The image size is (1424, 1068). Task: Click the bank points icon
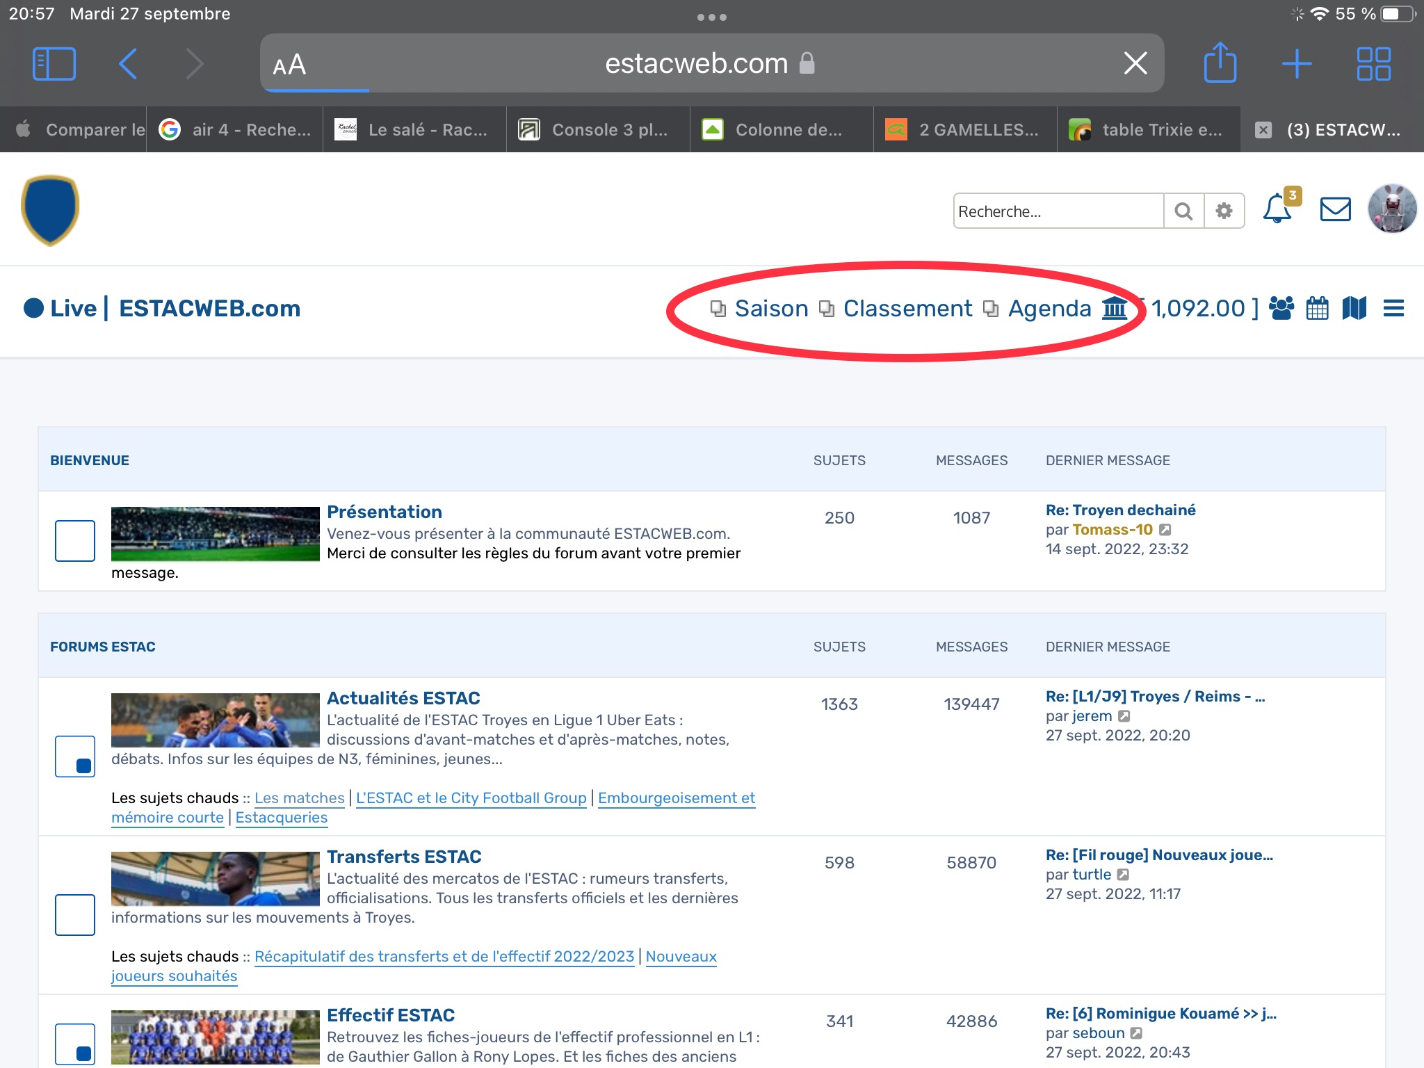pyautogui.click(x=1115, y=308)
